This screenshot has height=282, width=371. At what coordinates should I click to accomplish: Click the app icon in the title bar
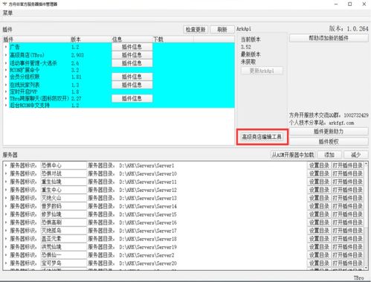tap(4, 4)
